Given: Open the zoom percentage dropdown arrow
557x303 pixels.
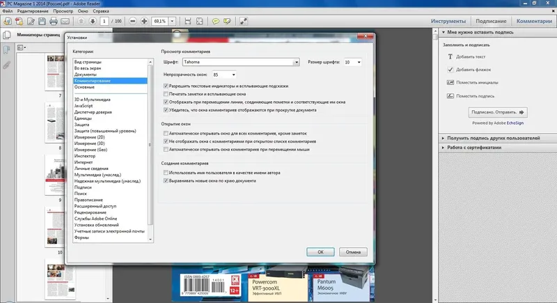Looking at the screenshot, I should click(172, 22).
